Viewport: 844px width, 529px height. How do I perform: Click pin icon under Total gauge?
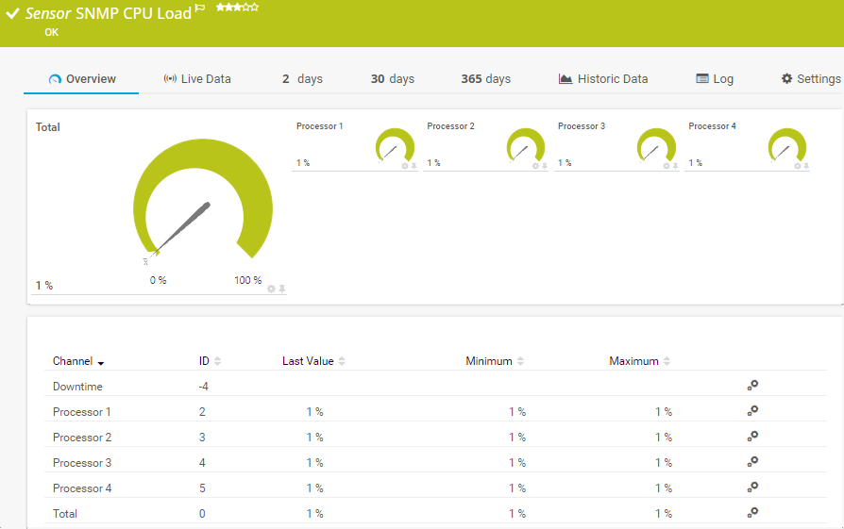(x=282, y=289)
